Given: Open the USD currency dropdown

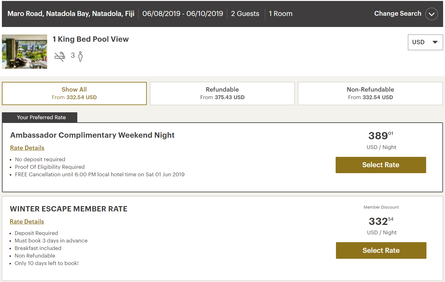Looking at the screenshot, I should [425, 42].
